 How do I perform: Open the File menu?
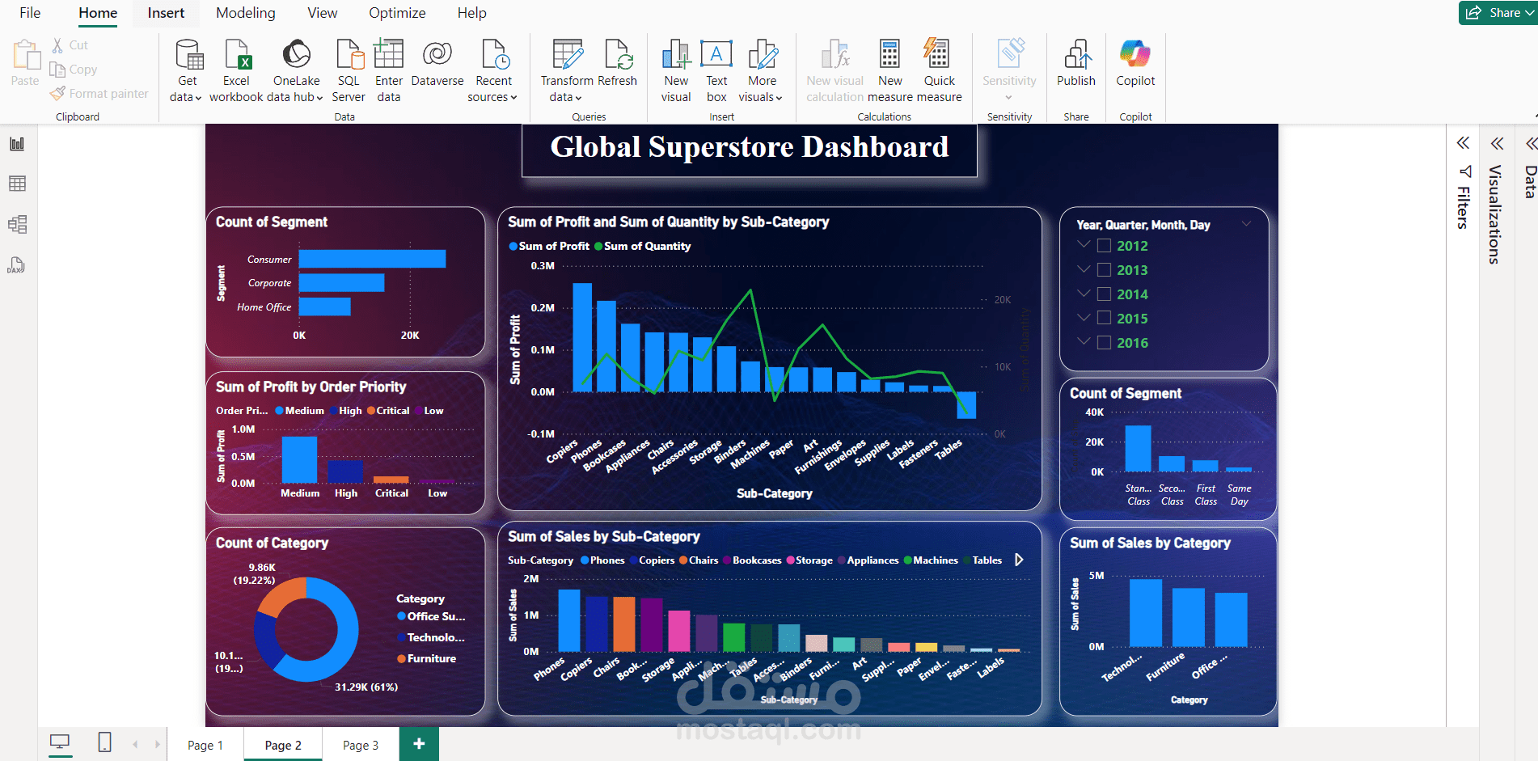click(x=30, y=13)
